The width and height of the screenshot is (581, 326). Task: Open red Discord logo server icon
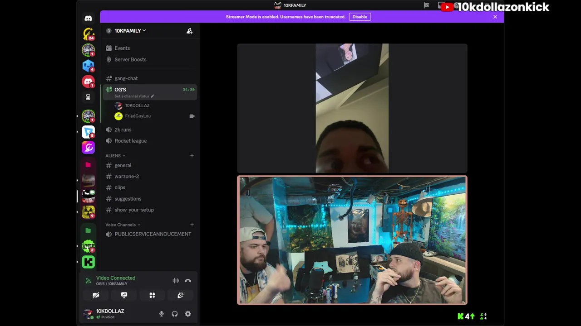click(89, 81)
